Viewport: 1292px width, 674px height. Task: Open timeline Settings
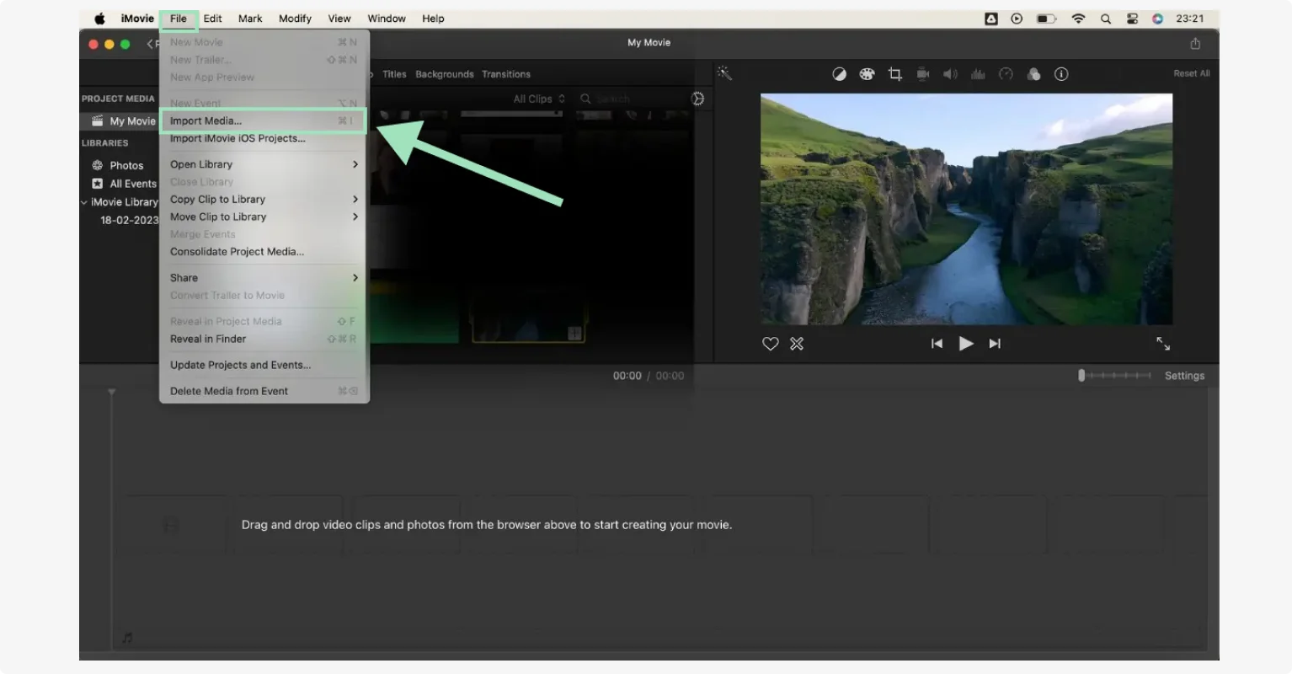[1183, 375]
